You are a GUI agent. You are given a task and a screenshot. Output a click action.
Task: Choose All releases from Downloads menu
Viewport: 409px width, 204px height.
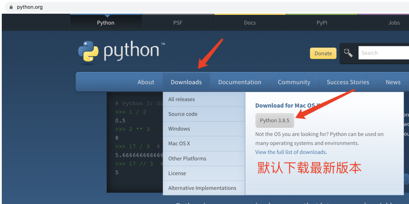181,99
